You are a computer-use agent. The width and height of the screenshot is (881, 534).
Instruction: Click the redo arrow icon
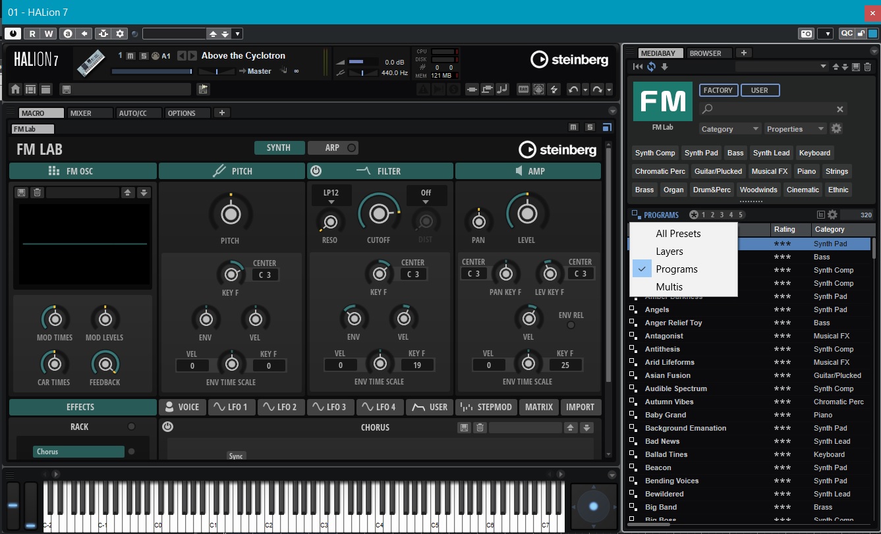click(598, 90)
